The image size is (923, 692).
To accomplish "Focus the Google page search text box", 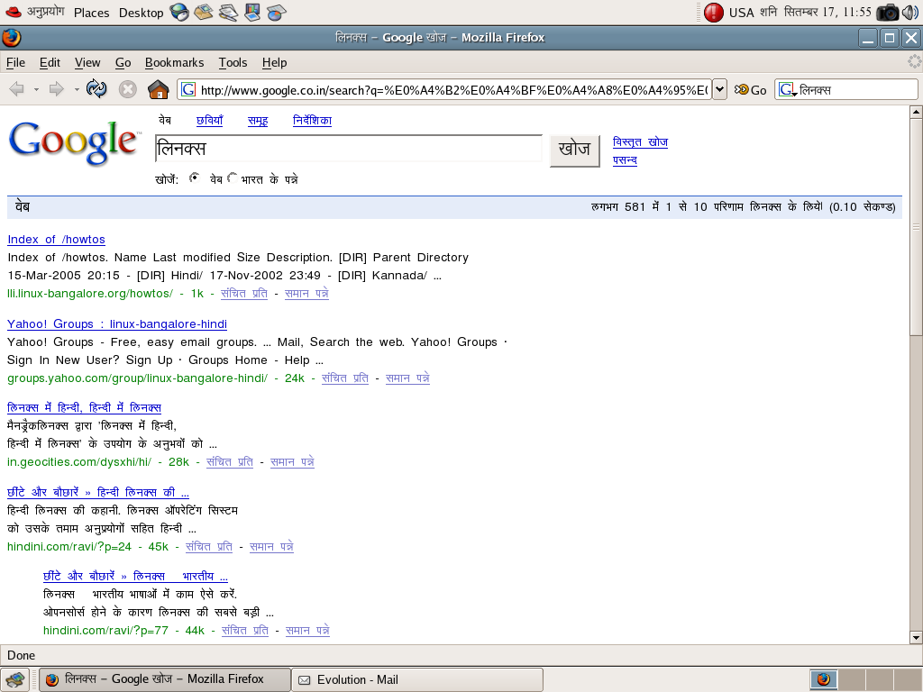I will 349,149.
